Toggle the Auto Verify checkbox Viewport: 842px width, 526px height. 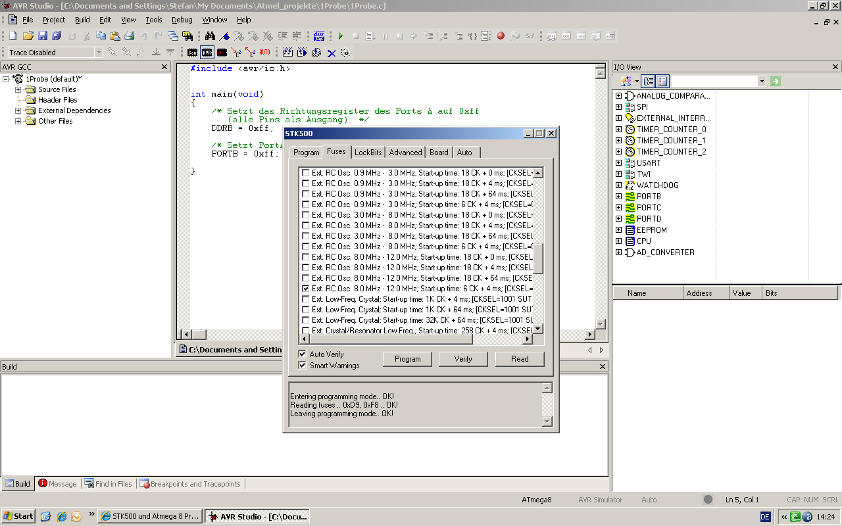pos(303,354)
